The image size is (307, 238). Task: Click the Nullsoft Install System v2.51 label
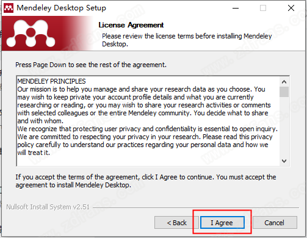coord(48,207)
